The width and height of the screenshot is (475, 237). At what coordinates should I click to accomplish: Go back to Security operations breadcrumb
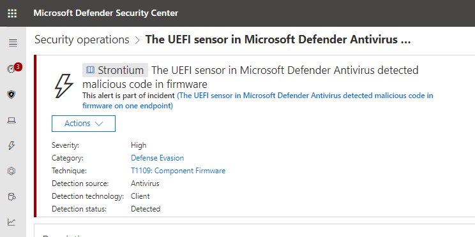click(82, 39)
